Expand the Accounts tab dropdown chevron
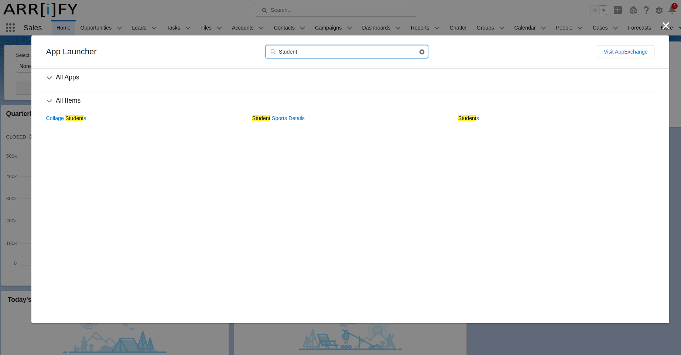The height and width of the screenshot is (355, 681). [261, 28]
